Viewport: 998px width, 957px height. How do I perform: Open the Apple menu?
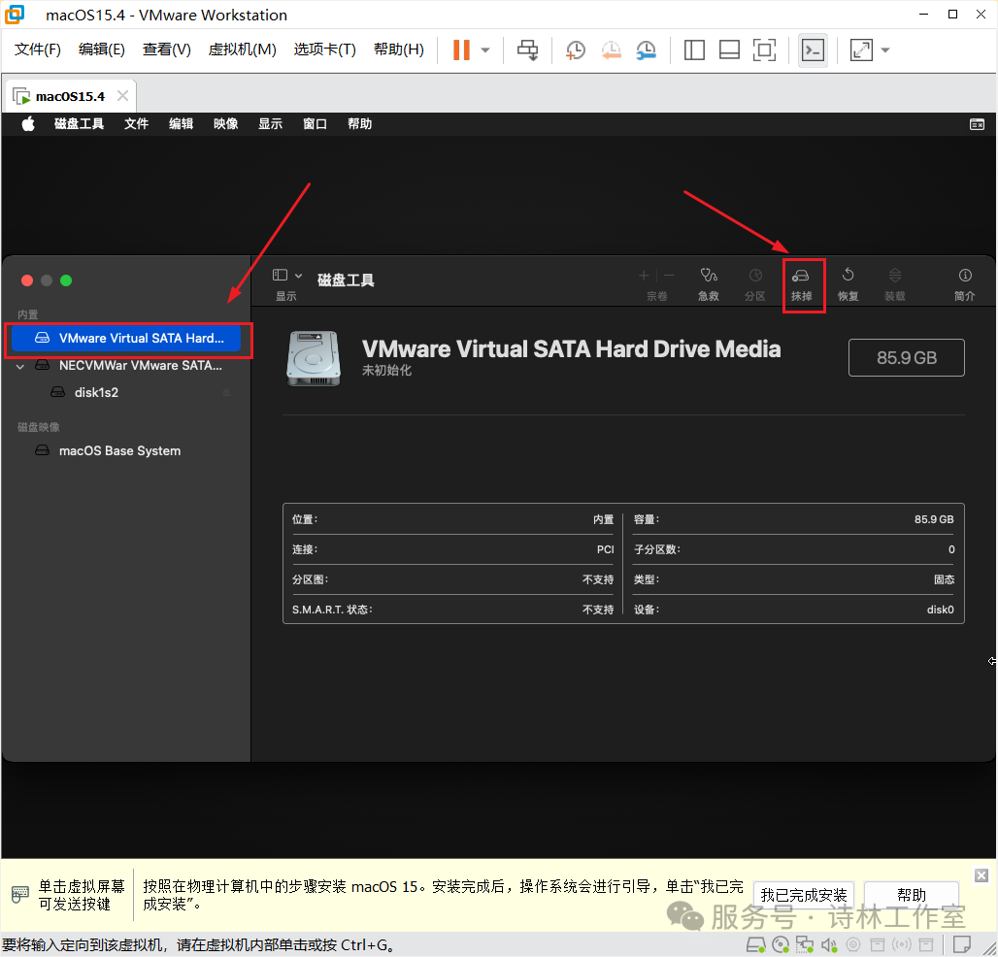click(28, 124)
